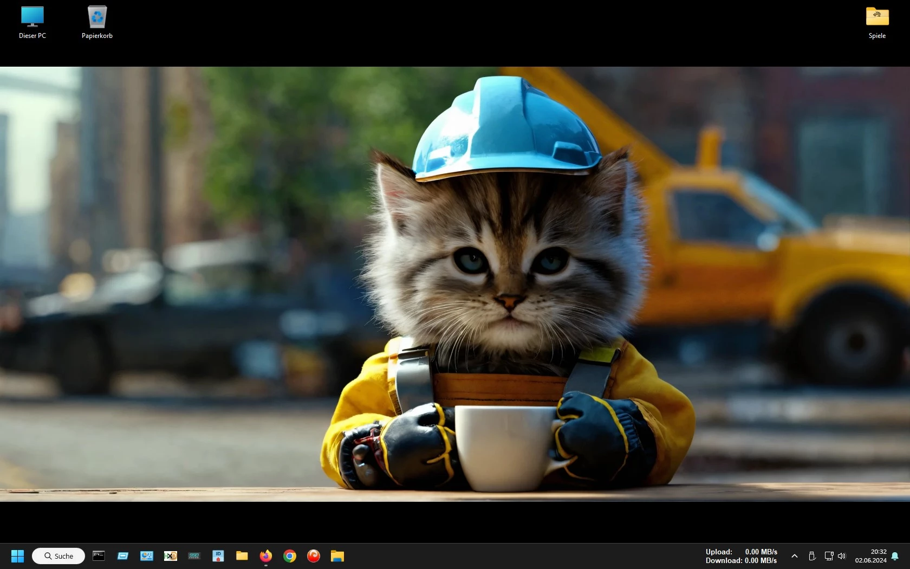Click the safely remove hardware USB icon
Viewport: 910px width, 569px height.
[812, 556]
